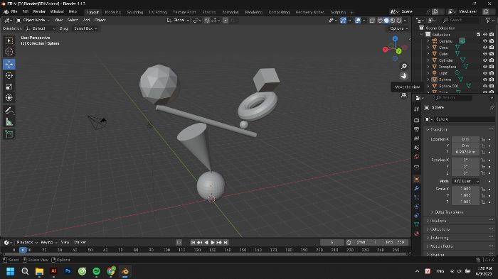498x279 pixels.
Task: Disable rendering for the Light object
Action: coord(492,73)
